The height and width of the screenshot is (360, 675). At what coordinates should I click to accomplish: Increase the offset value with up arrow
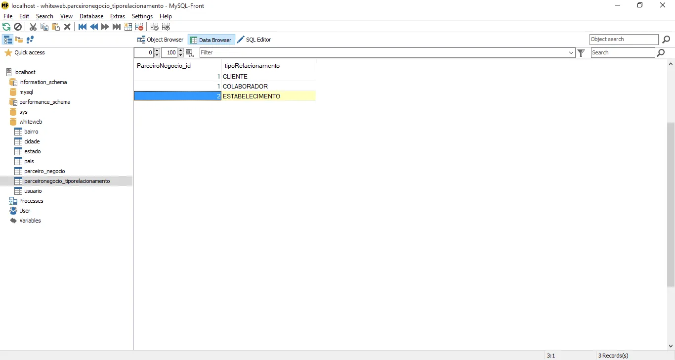coord(157,50)
